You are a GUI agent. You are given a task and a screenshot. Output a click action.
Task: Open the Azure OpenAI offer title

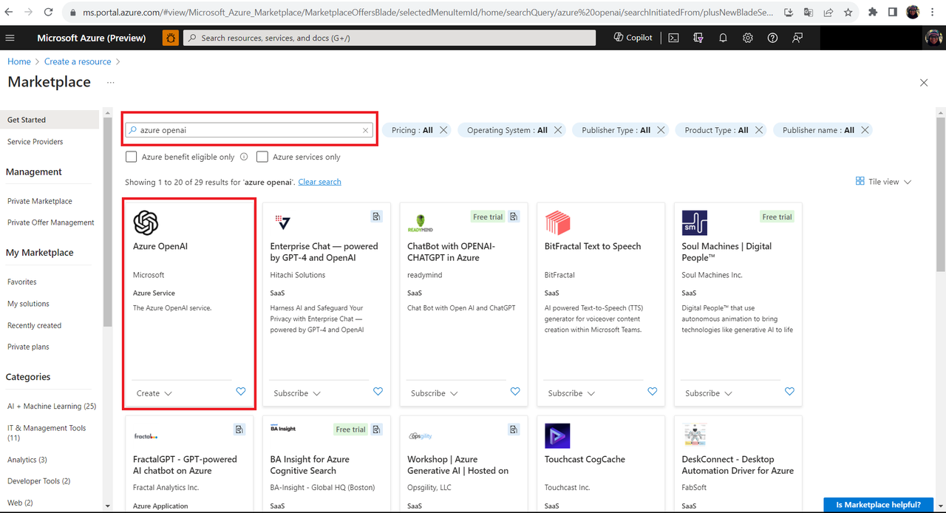click(160, 246)
